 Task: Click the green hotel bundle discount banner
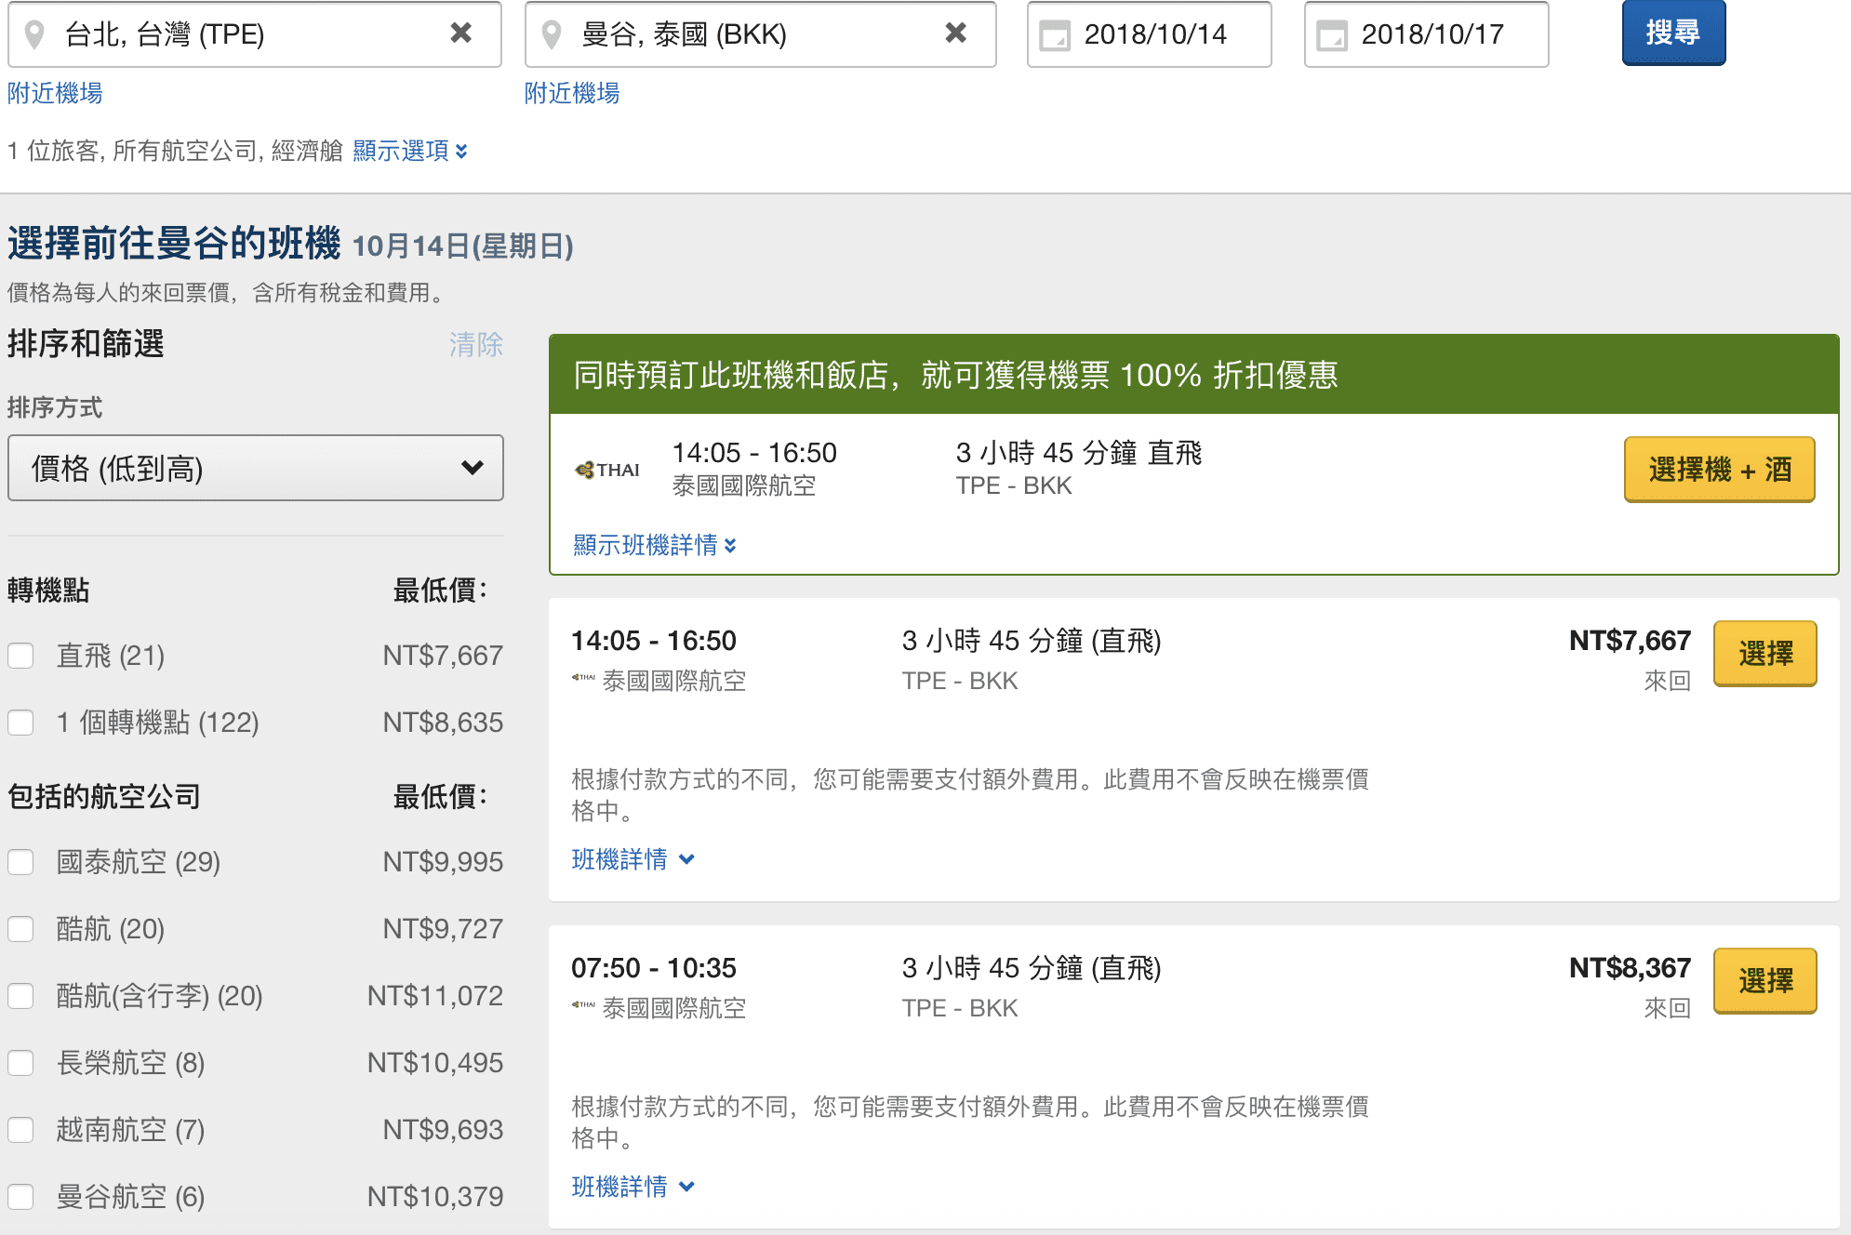point(1194,375)
